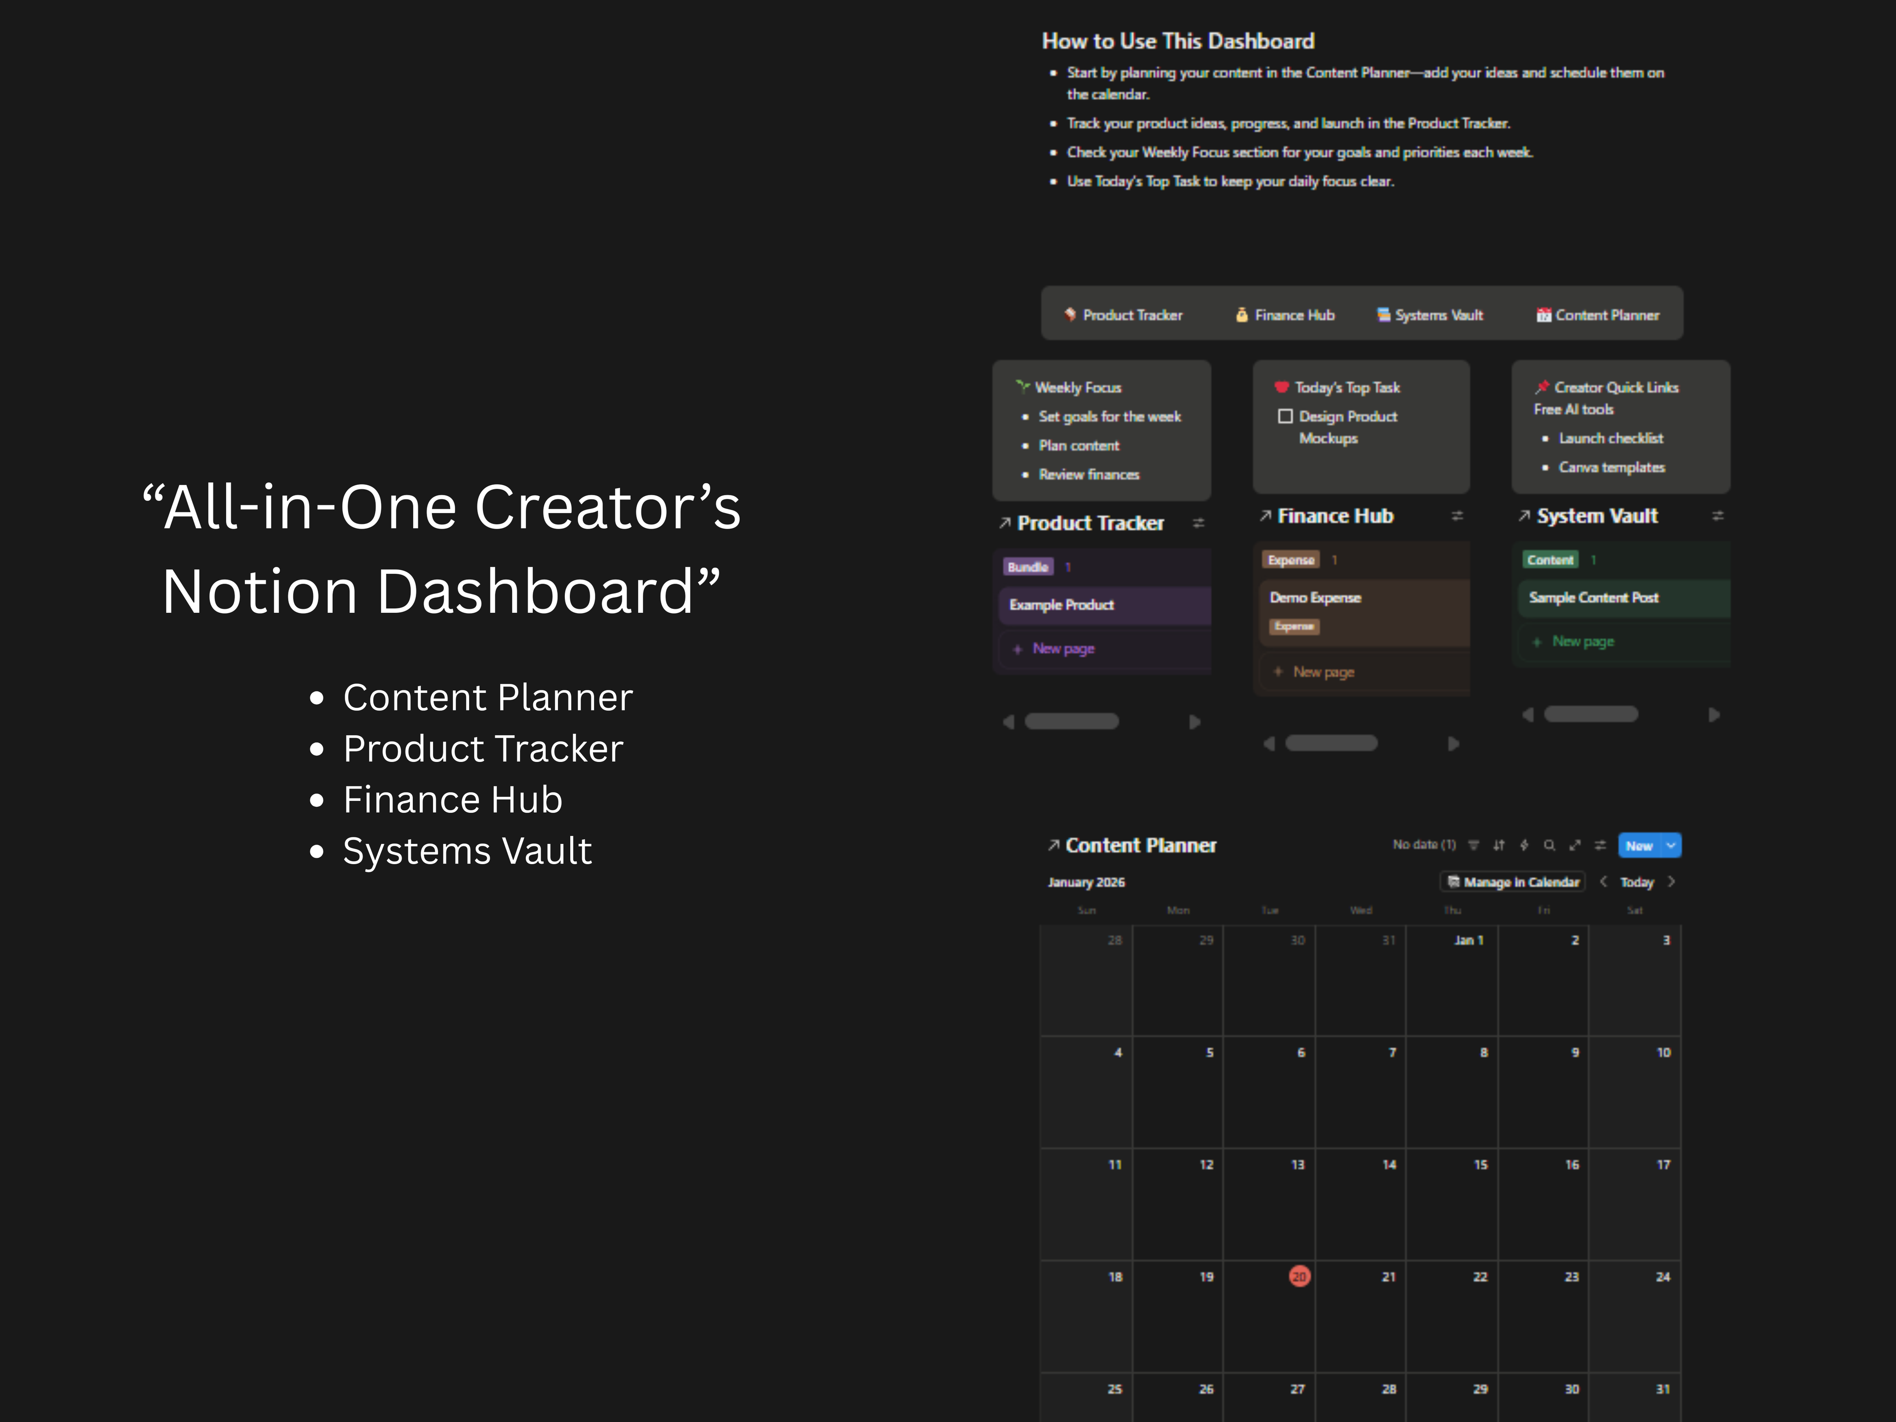Open search in the Content Planner
This screenshot has height=1422, width=1896.
coord(1549,845)
